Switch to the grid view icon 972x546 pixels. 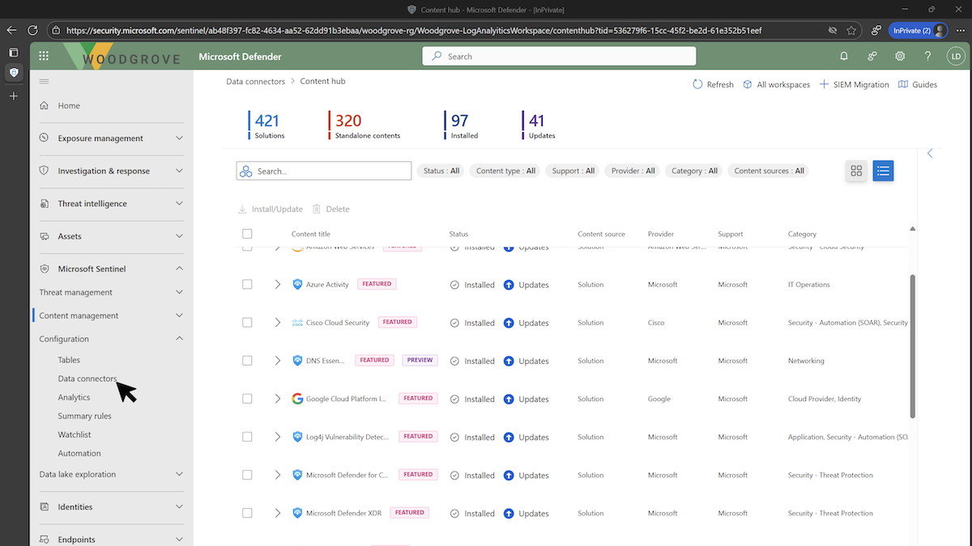pos(856,171)
